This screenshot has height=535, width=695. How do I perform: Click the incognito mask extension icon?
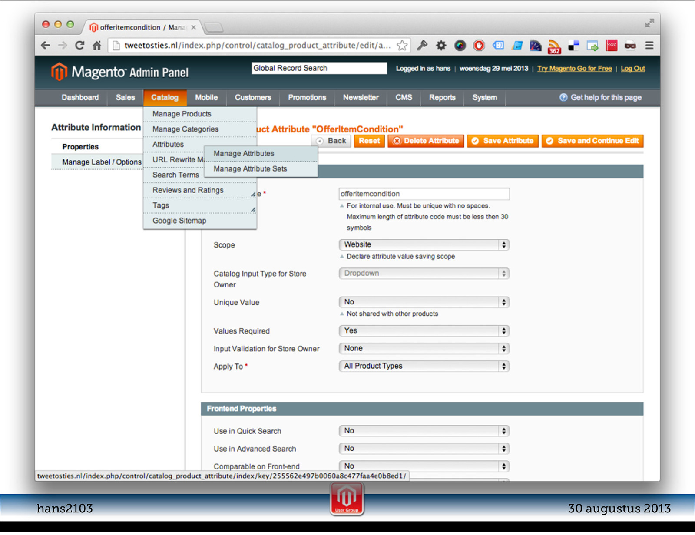click(630, 45)
